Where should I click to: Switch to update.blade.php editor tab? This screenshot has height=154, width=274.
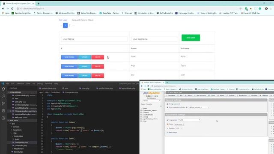48,89
